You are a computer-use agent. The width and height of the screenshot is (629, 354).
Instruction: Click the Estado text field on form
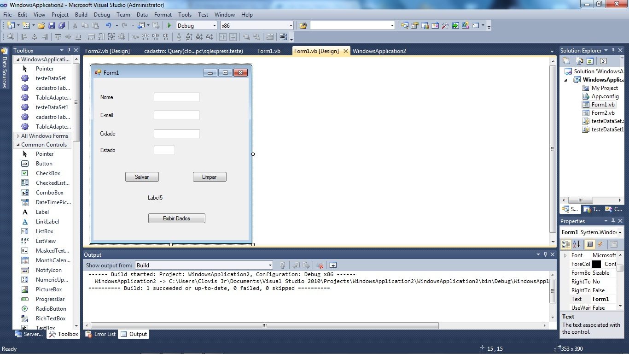pos(164,150)
